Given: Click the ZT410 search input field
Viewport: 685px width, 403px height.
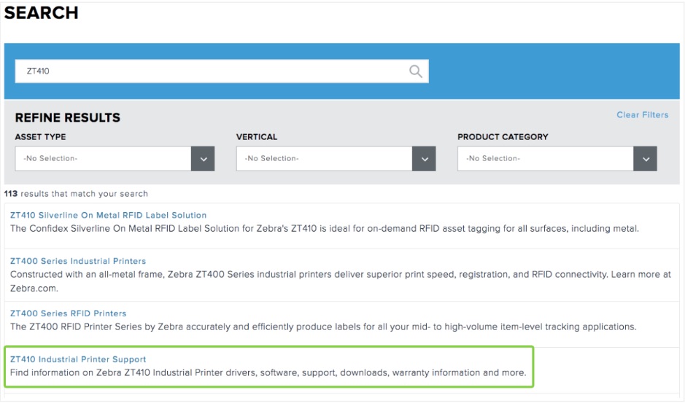Looking at the screenshot, I should [x=222, y=71].
